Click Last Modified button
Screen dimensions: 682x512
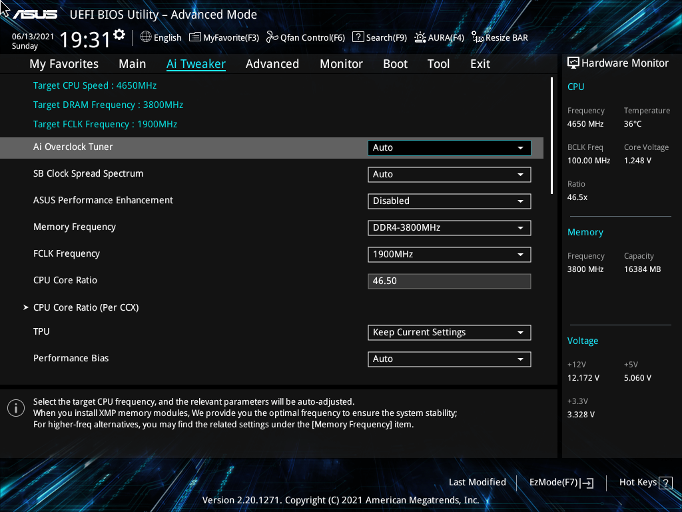(x=477, y=483)
